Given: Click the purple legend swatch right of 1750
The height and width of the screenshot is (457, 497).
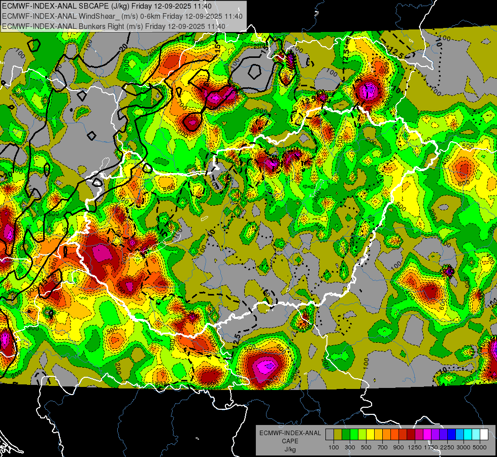Looking at the screenshot, I should click(x=436, y=435).
